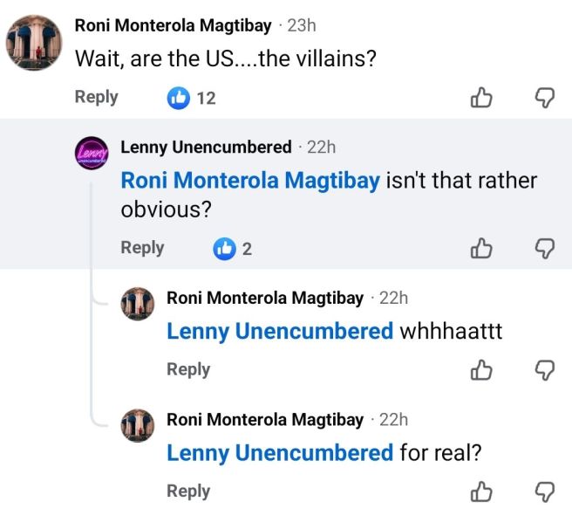Dislike the "whhhaattt" reply
This screenshot has width=572, height=522.
point(544,370)
